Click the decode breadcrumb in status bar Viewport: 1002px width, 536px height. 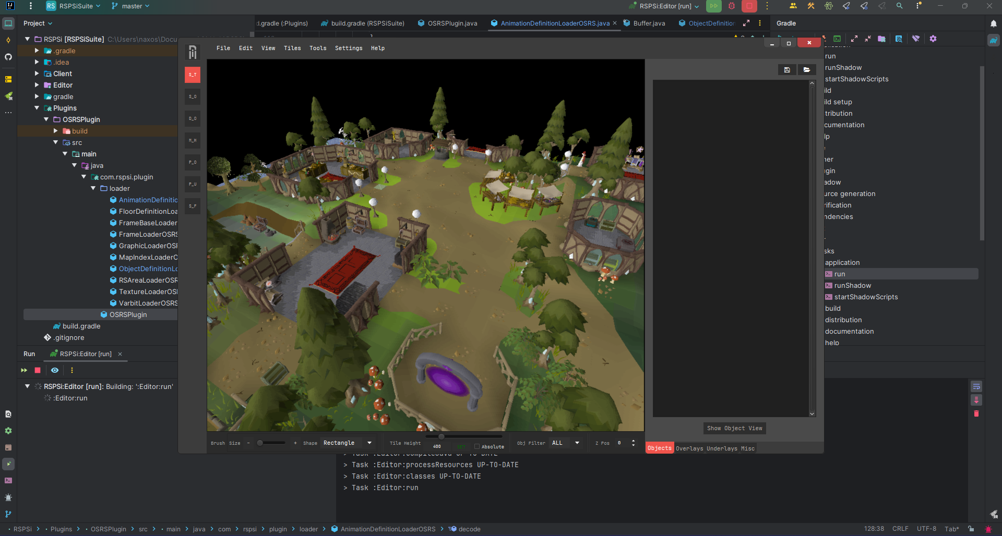[464, 529]
